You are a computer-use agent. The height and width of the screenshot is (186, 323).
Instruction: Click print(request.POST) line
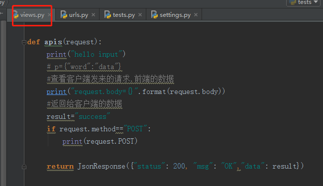click(x=100, y=141)
